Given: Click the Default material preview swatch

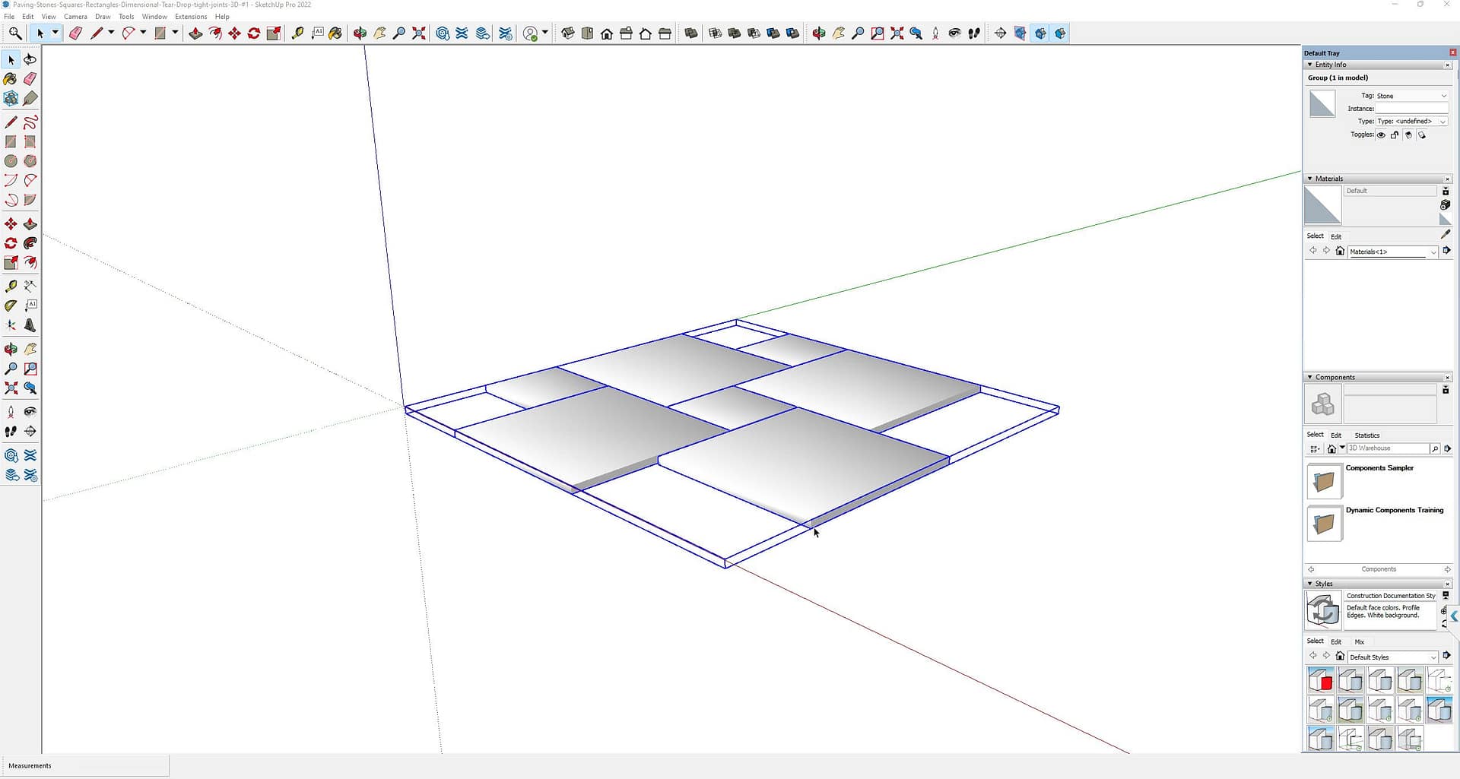Looking at the screenshot, I should (x=1322, y=206).
